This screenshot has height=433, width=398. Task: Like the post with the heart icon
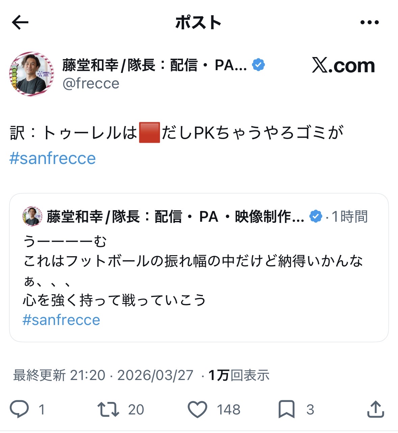(197, 409)
